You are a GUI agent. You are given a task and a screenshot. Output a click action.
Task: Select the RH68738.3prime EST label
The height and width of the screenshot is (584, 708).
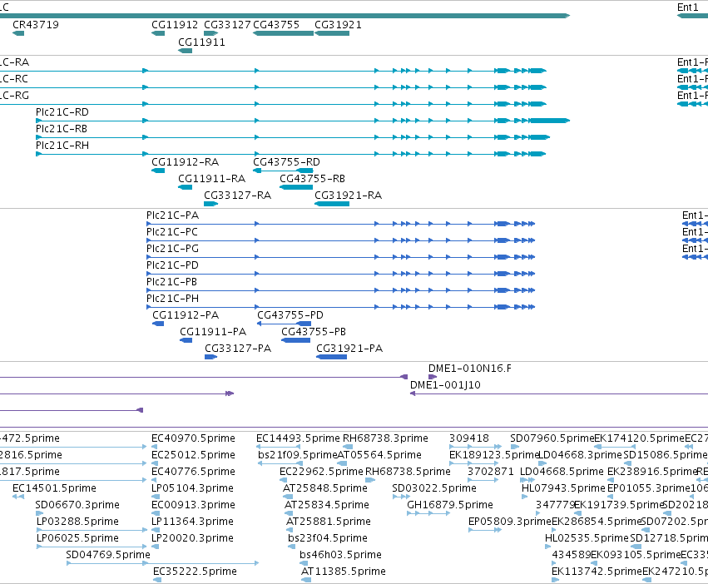[x=385, y=438]
